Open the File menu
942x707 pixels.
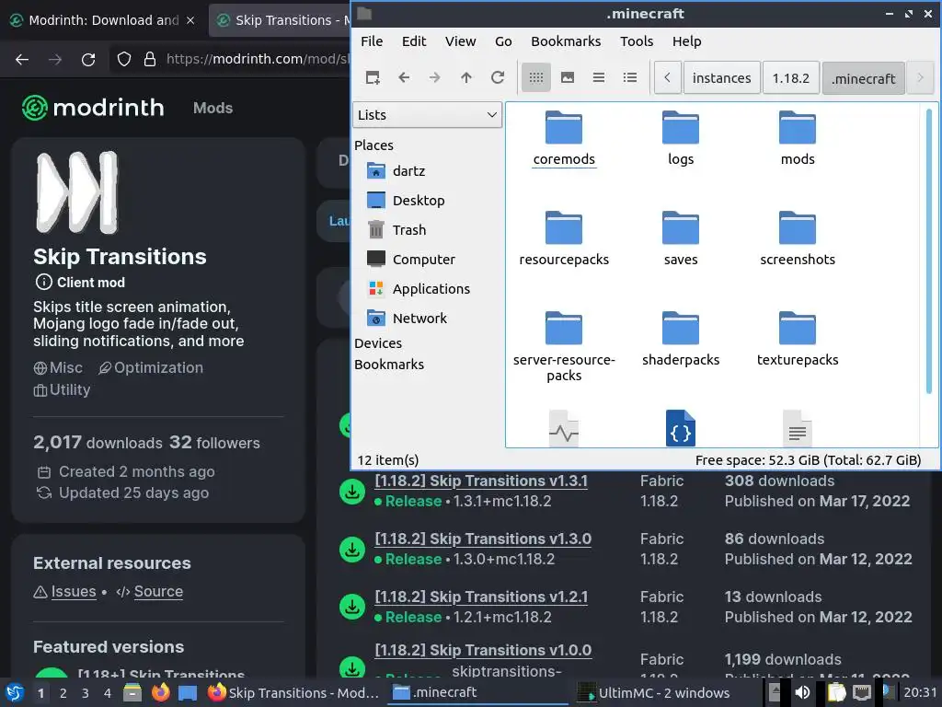372,41
